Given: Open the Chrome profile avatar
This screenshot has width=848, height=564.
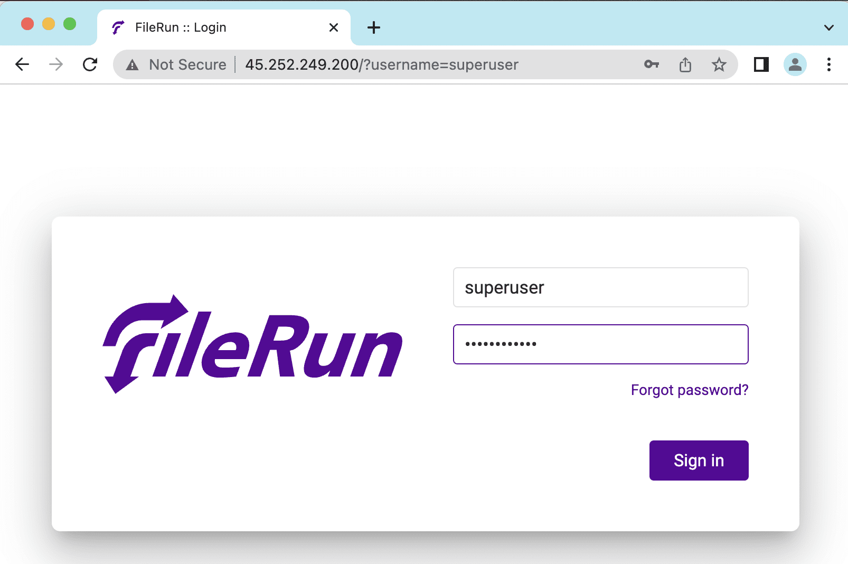Looking at the screenshot, I should [795, 64].
